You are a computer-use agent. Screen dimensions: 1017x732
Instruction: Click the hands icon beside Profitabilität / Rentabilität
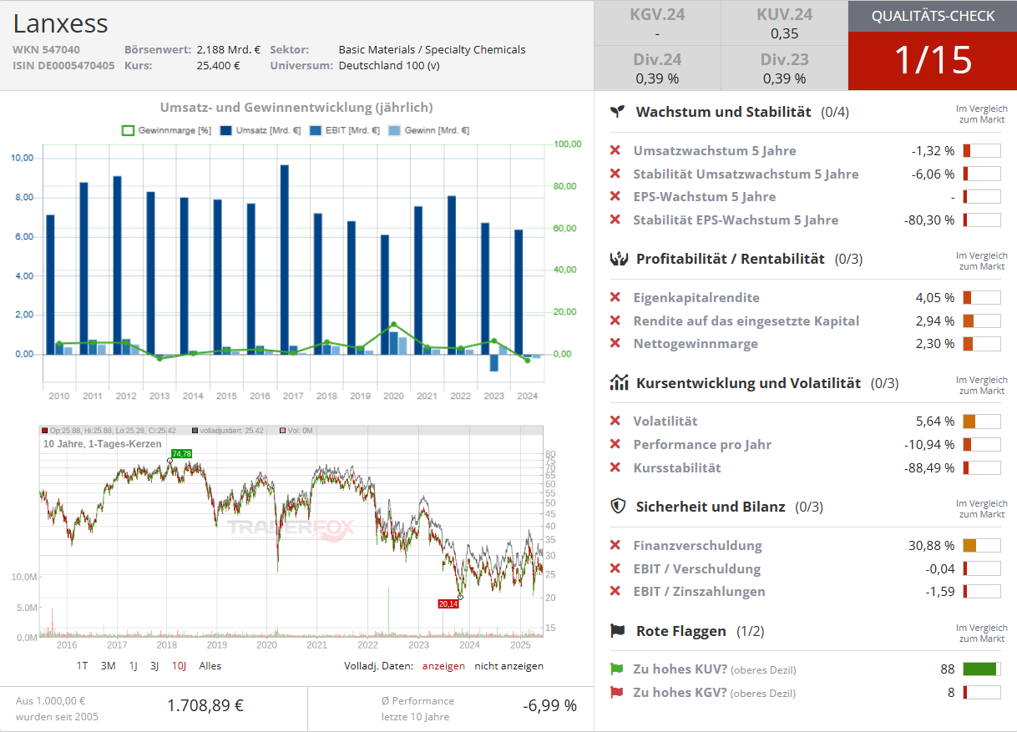tap(618, 259)
